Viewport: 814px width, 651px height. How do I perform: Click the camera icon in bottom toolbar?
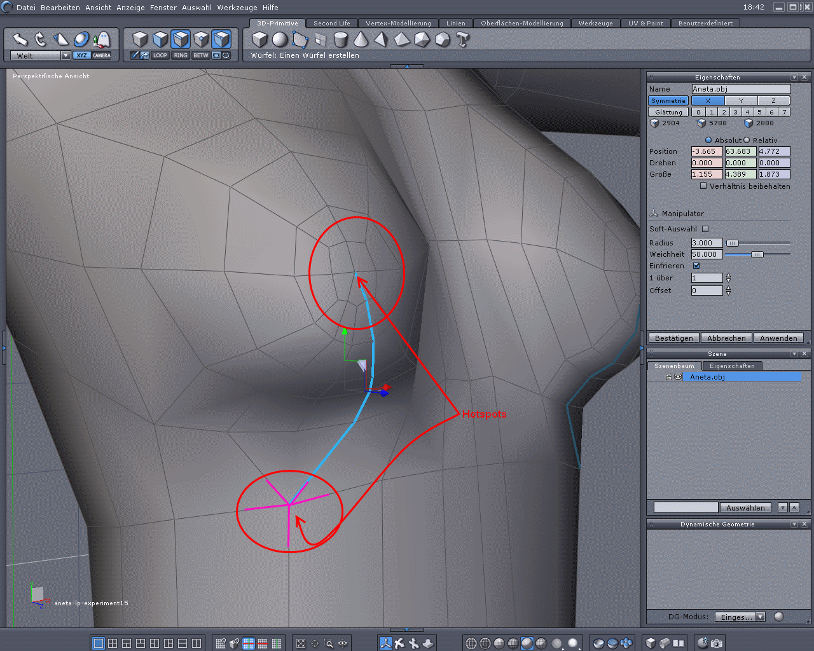point(717,643)
